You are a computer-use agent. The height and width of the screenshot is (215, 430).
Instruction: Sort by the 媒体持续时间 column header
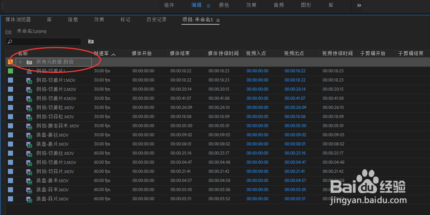[x=223, y=54]
